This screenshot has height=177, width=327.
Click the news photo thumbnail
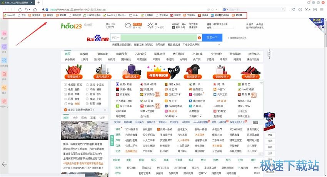coord(85,131)
